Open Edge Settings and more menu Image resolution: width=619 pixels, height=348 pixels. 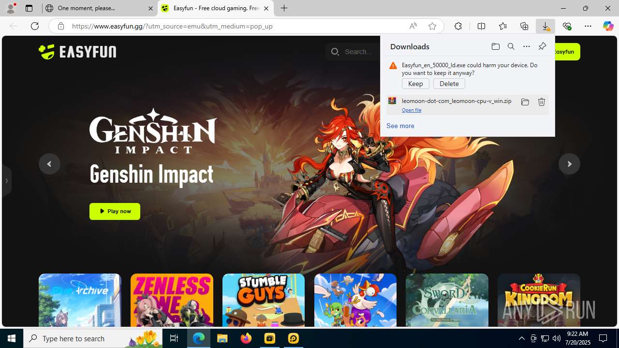[x=588, y=26]
